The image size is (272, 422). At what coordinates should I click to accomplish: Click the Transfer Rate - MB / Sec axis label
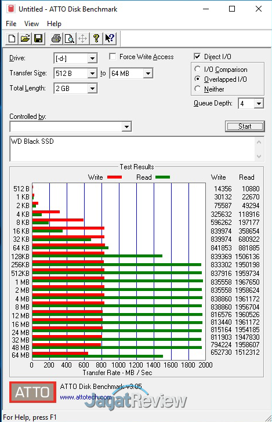point(117,373)
